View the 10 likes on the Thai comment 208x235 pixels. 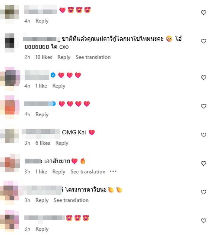click(x=44, y=57)
